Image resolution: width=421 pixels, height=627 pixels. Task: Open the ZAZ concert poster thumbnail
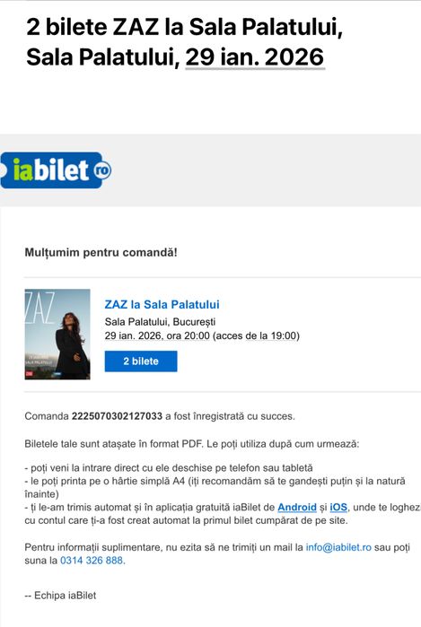[57, 335]
